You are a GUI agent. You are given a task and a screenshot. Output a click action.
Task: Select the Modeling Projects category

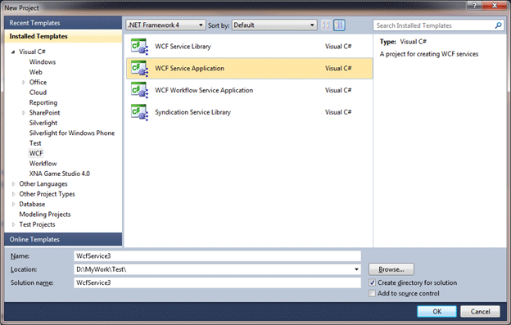tap(45, 214)
